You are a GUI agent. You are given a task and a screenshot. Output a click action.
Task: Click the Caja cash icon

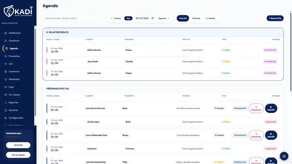tap(5, 87)
